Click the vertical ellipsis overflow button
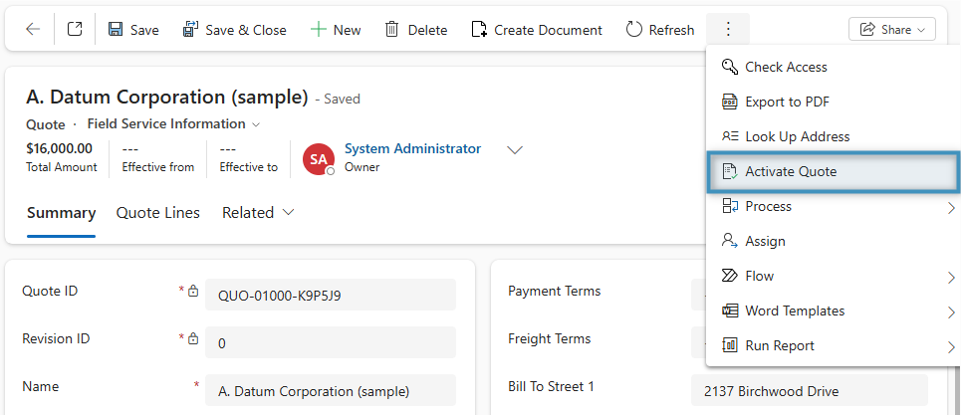This screenshot has height=415, width=961. click(728, 30)
